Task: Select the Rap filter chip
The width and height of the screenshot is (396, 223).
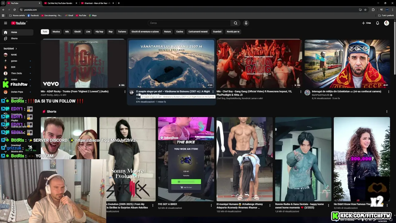Action: point(110,32)
